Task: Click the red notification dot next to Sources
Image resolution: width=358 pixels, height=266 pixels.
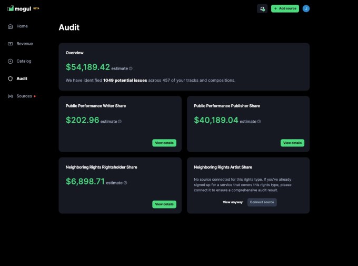Action: coord(34,96)
